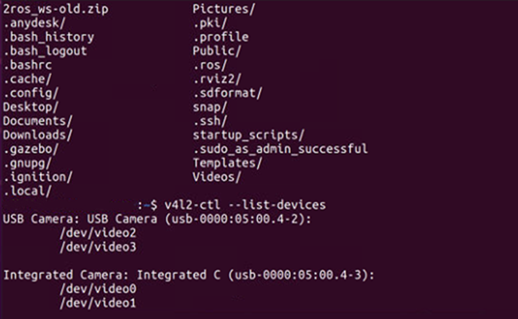Select the Desktop/ directory text

pyautogui.click(x=31, y=107)
